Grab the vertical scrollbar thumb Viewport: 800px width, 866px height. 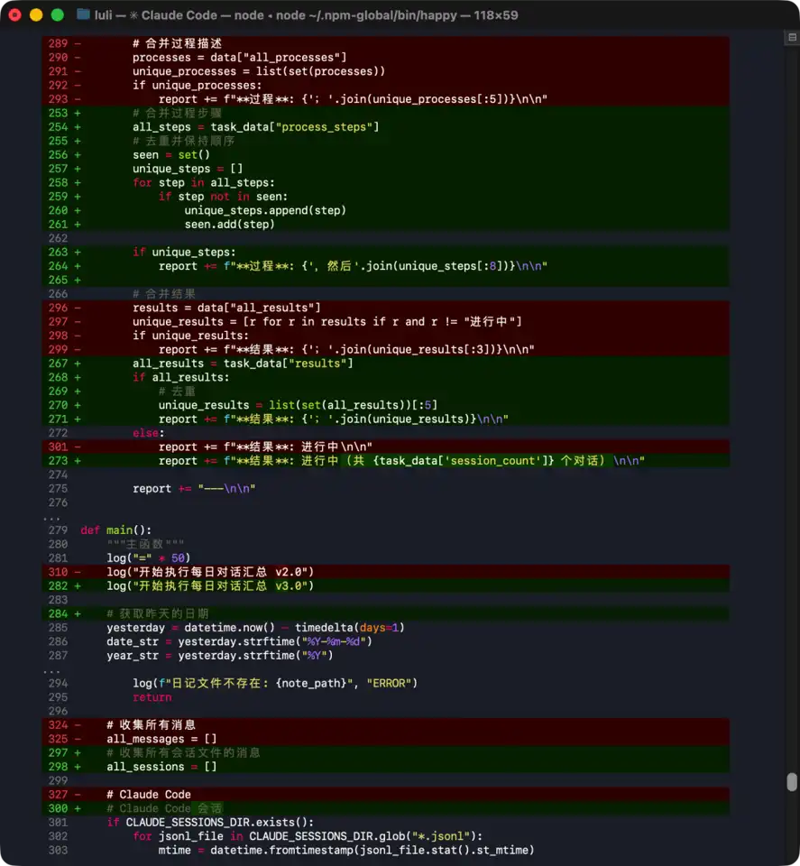792,782
